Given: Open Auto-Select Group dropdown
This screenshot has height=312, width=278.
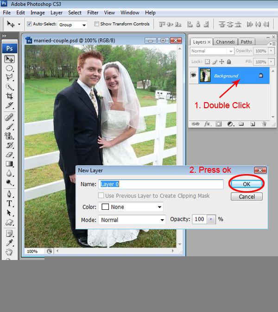Looking at the screenshot, I should tap(73, 25).
